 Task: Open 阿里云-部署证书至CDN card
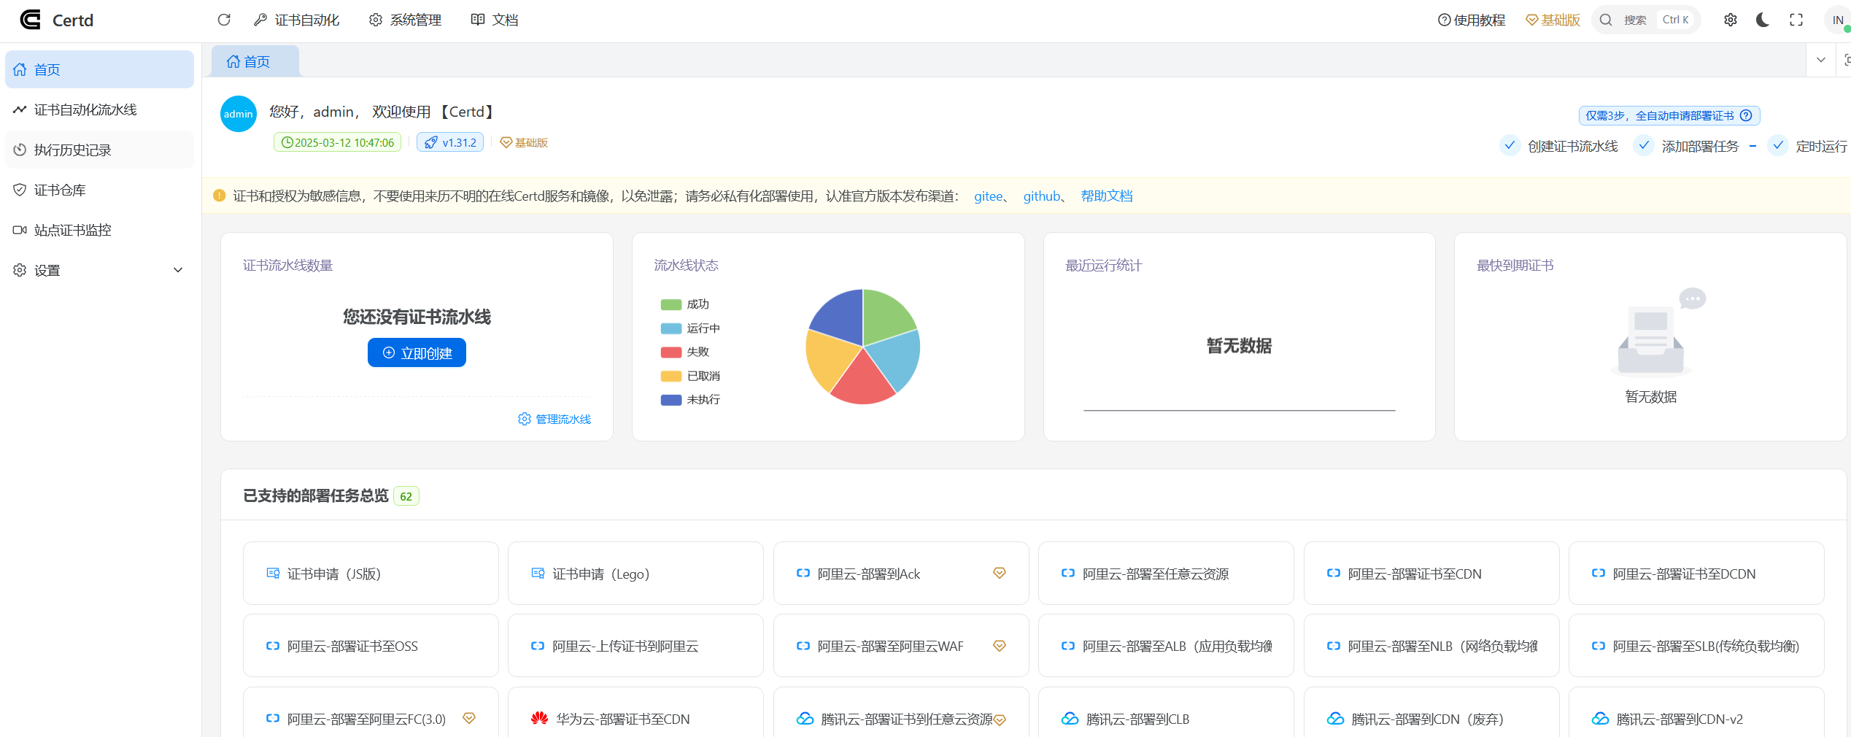1431,574
